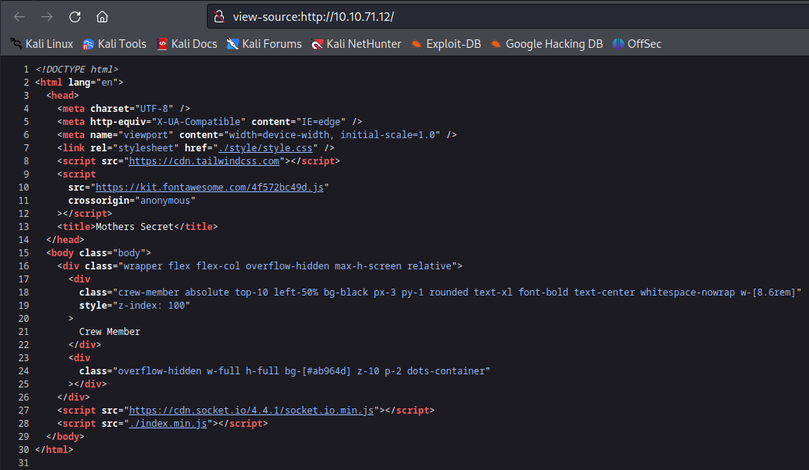This screenshot has width=809, height=470.
Task: Reload the page with refresh icon
Action: click(x=75, y=16)
